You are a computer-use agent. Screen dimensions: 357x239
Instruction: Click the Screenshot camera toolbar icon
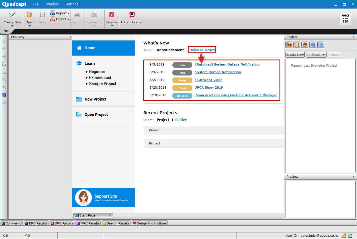point(94,15)
